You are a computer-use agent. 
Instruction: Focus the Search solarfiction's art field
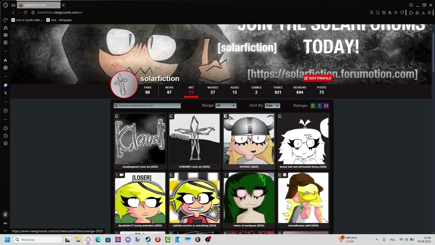(x=147, y=106)
